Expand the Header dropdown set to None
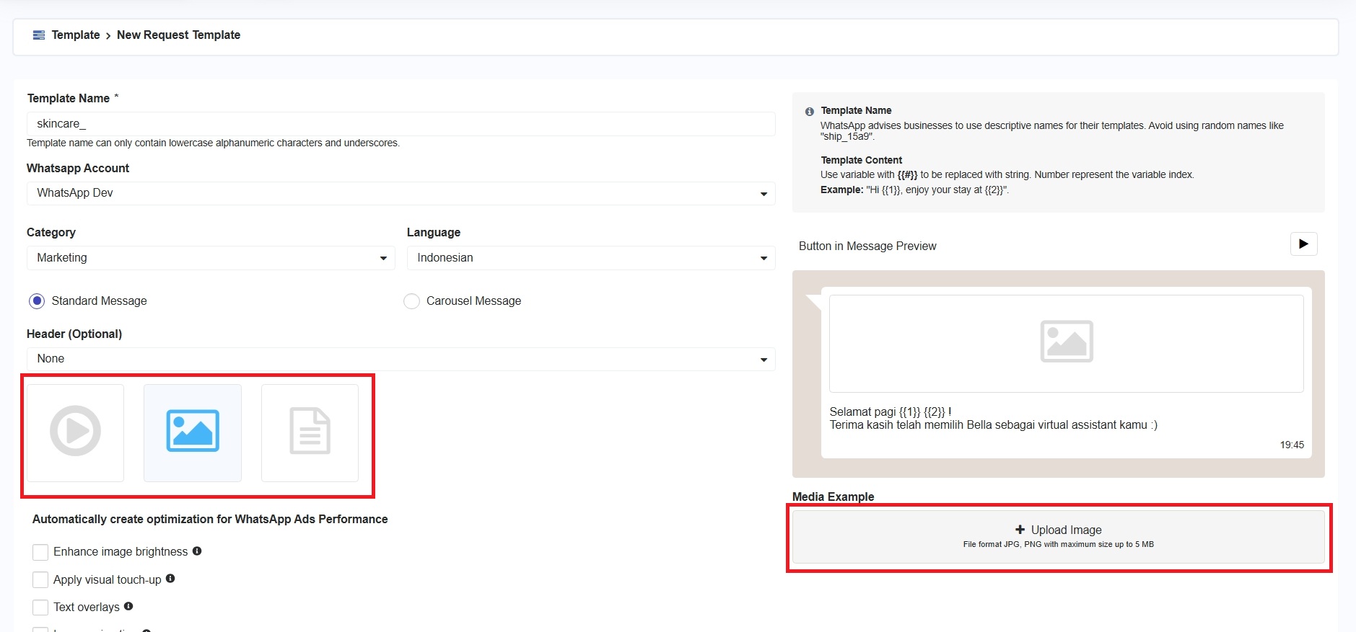Viewport: 1356px width, 632px height. [x=401, y=359]
